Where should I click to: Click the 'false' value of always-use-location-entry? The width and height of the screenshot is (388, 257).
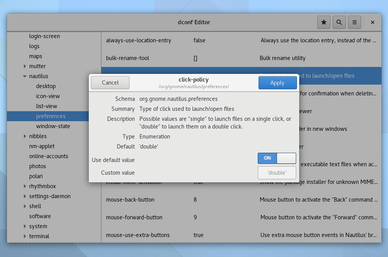tap(199, 40)
